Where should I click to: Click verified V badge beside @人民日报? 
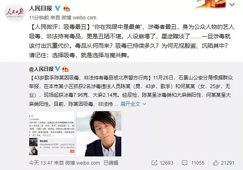tap(58, 69)
